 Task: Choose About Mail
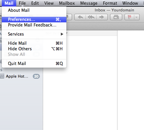(x=34, y=10)
